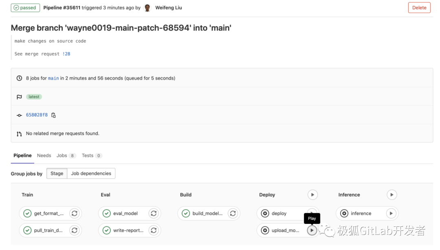Group jobs by Stage
The width and height of the screenshot is (440, 250).
(x=56, y=173)
